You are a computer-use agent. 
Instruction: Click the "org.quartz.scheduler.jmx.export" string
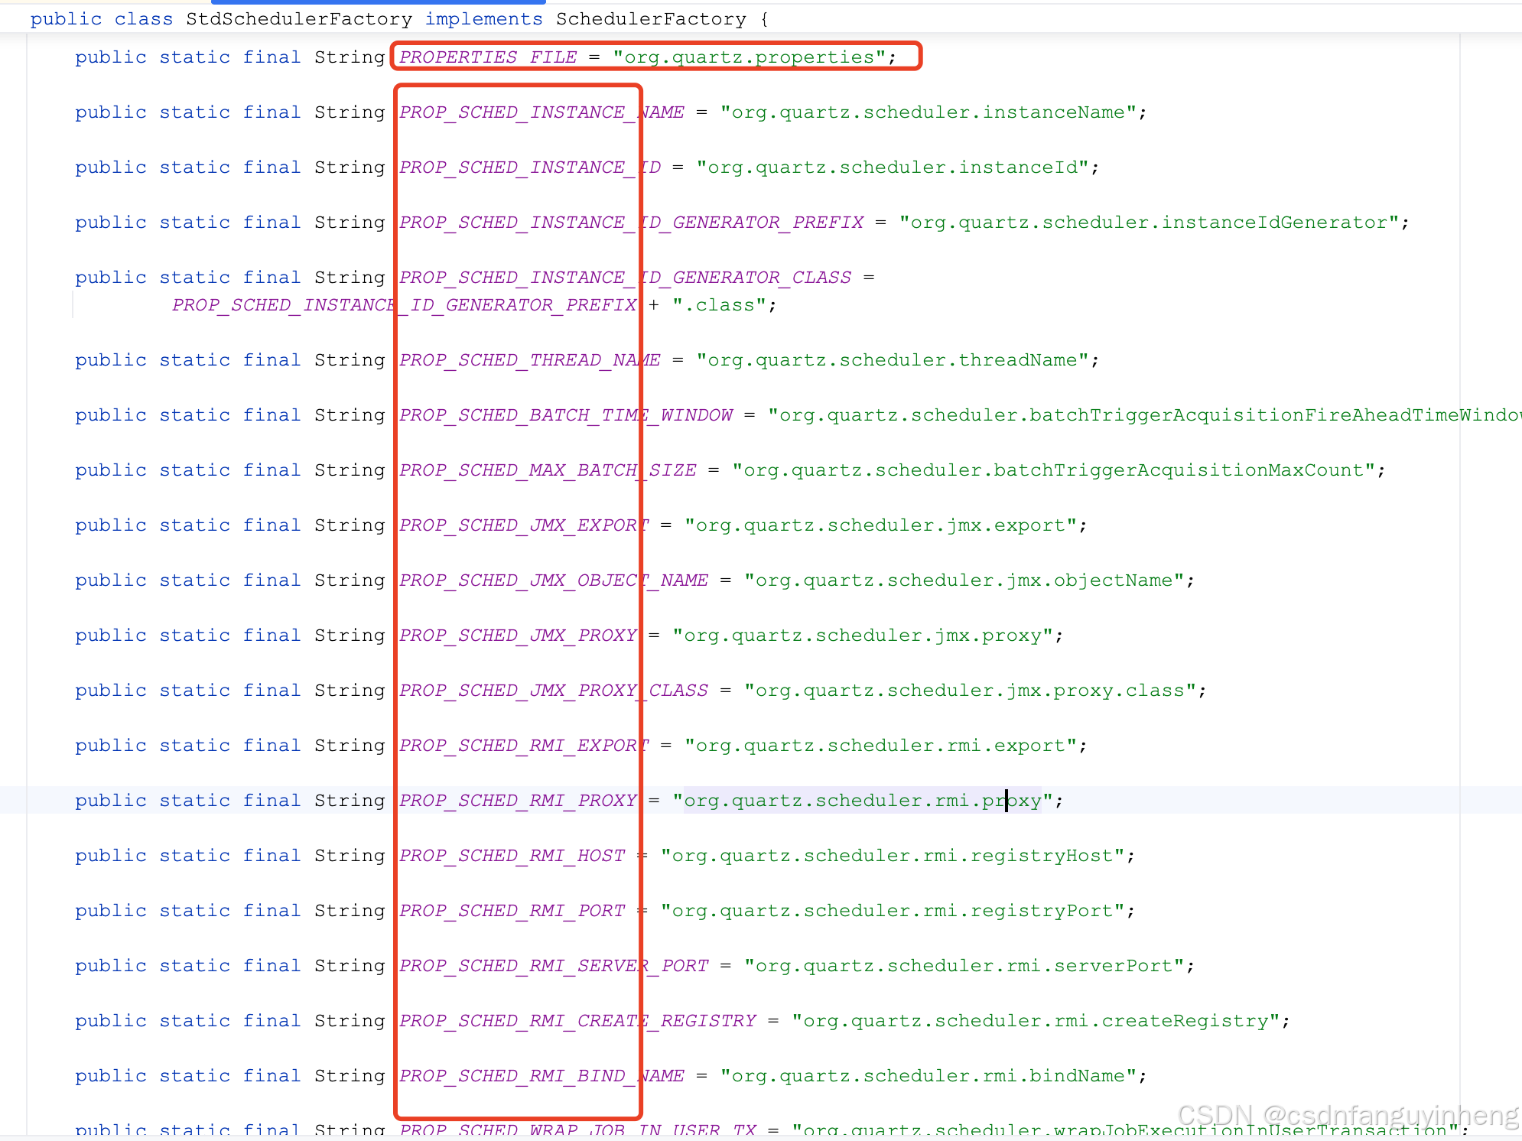coord(880,525)
